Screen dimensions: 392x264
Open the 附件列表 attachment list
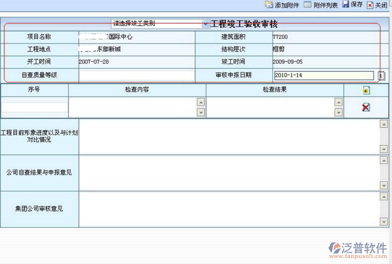(x=308, y=5)
